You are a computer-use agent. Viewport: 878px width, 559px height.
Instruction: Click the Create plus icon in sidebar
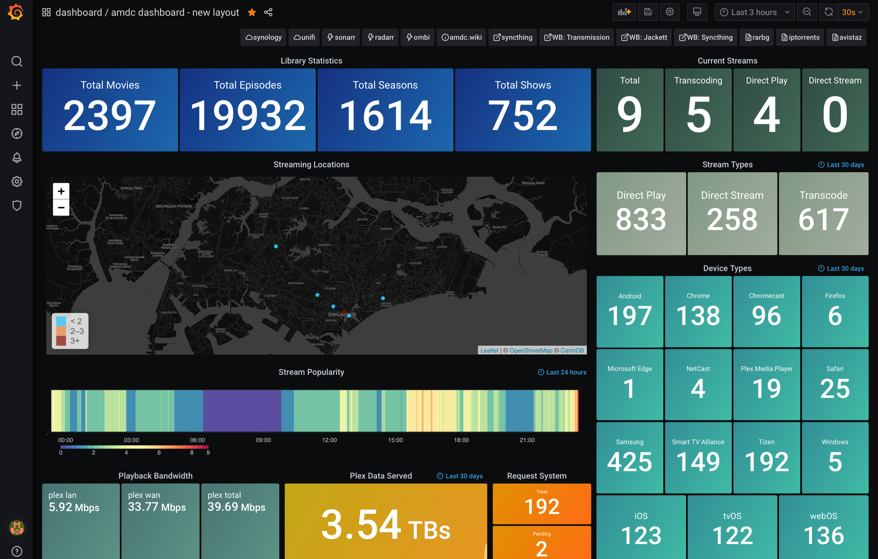(17, 85)
